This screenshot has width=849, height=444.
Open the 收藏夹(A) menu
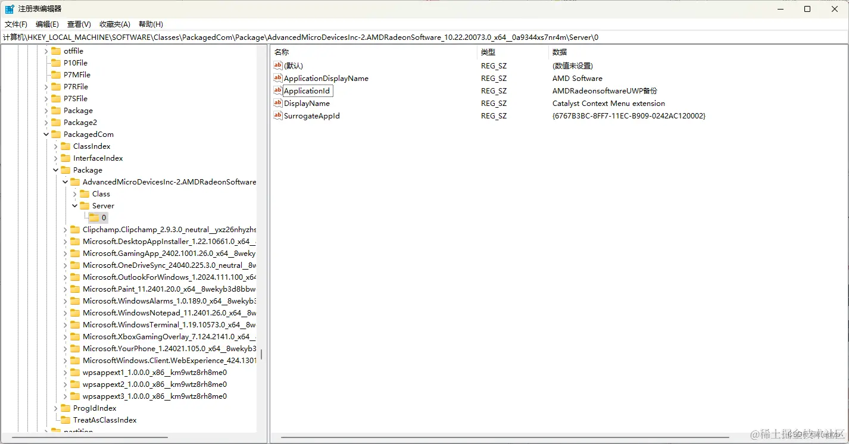(x=114, y=24)
